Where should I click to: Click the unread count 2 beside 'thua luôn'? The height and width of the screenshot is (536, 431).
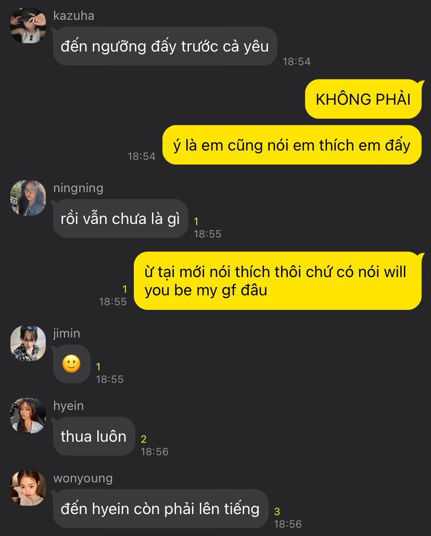[144, 439]
